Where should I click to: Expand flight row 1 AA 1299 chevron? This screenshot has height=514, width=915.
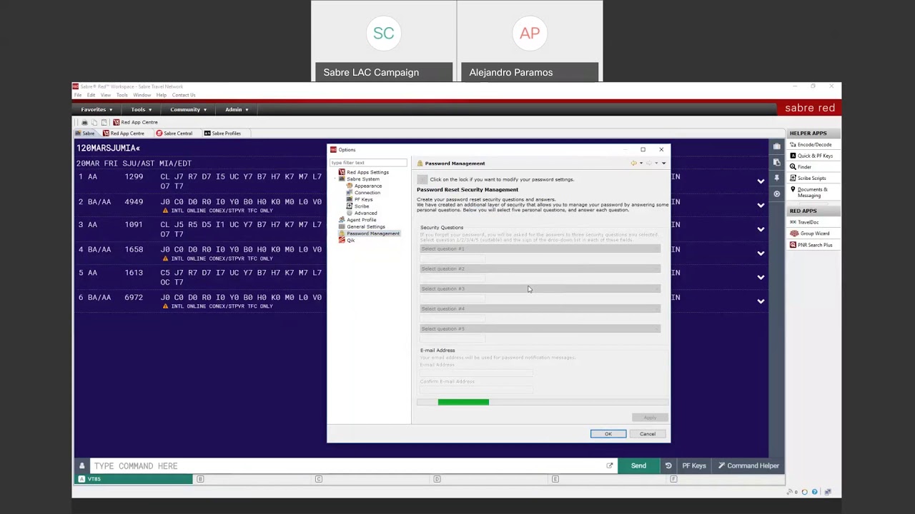tap(761, 181)
